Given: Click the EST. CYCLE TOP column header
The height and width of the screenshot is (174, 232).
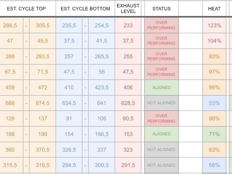Looking at the screenshot, I should point(27,8).
